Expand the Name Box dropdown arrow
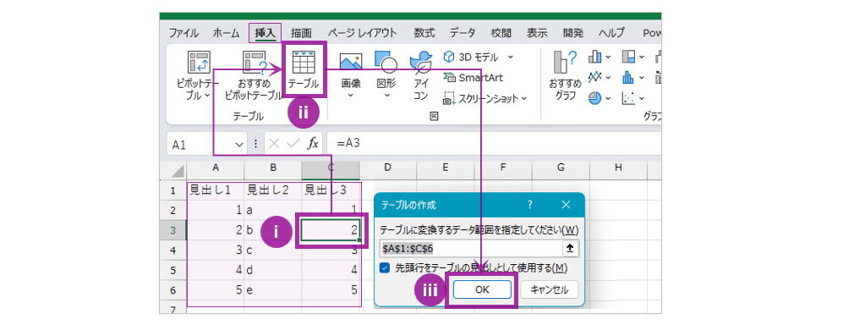This screenshot has height=325, width=854. tap(238, 145)
